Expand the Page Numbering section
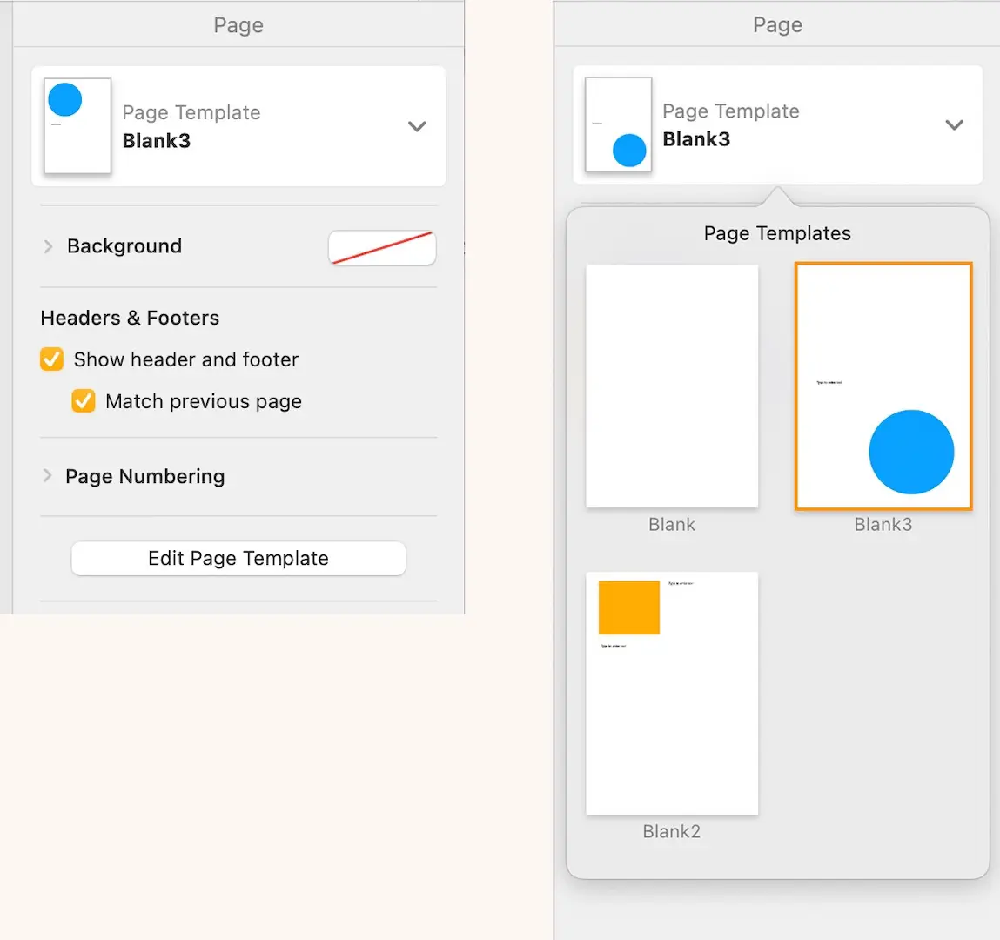Viewport: 1000px width, 940px height. tap(47, 476)
